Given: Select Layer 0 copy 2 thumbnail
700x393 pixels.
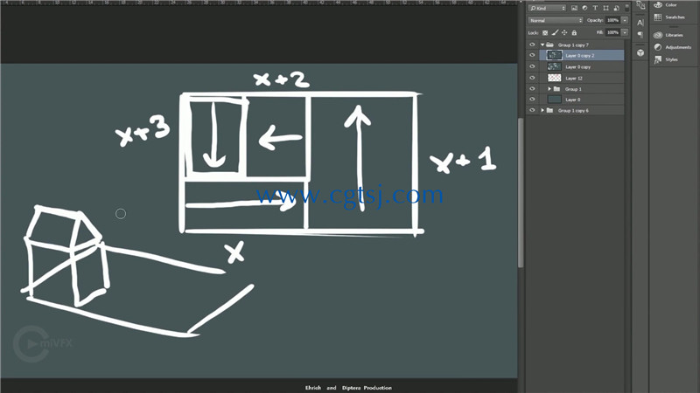Looking at the screenshot, I should [555, 55].
